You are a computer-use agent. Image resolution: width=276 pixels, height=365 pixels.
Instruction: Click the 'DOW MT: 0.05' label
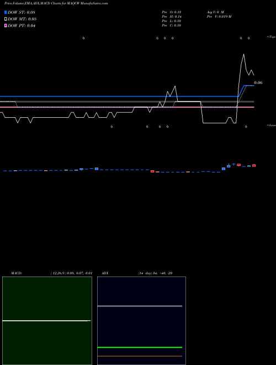[x=22, y=19]
